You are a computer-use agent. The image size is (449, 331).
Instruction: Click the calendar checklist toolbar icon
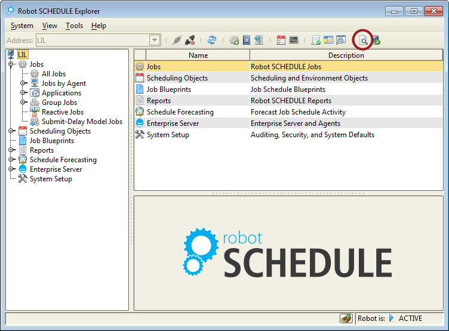(x=281, y=41)
